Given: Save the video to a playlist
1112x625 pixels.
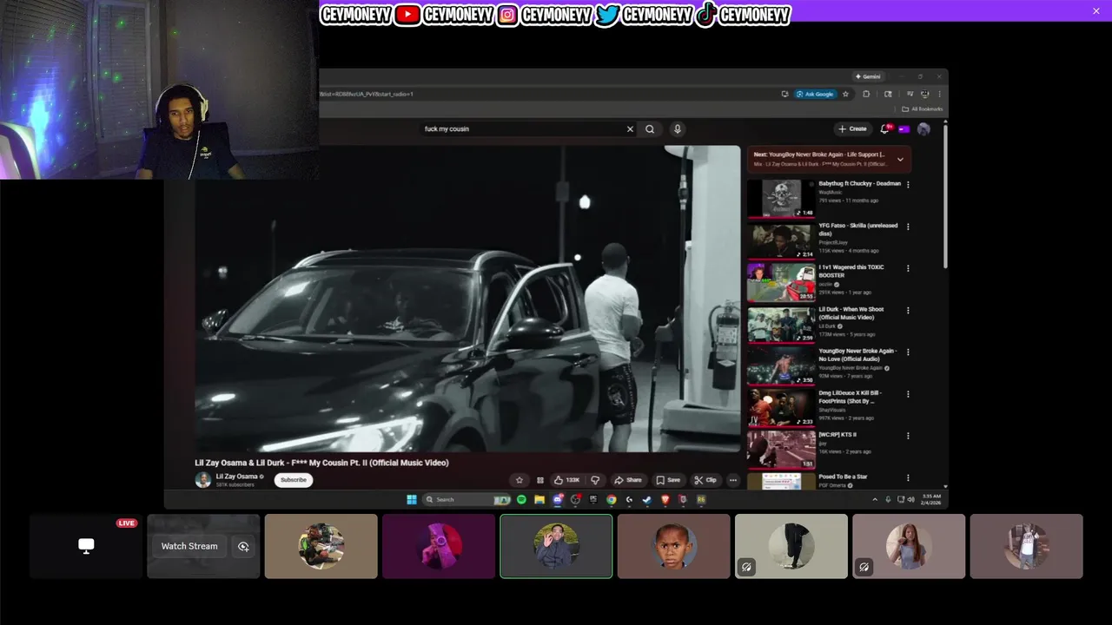Looking at the screenshot, I should (x=668, y=480).
